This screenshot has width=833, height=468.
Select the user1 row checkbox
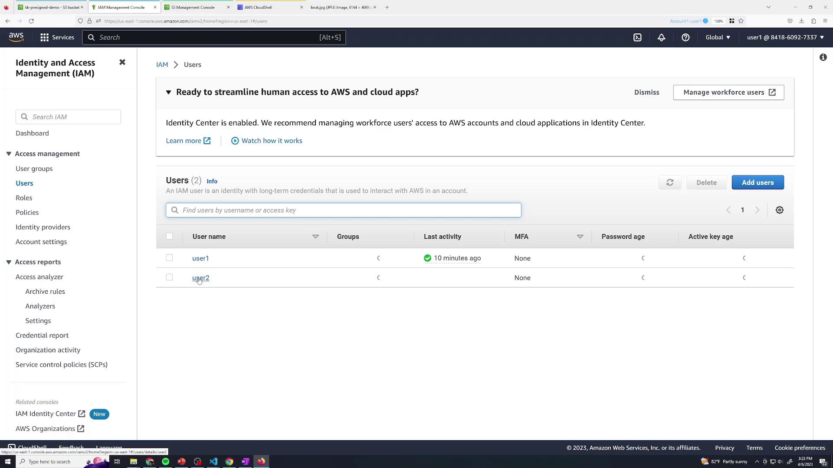pyautogui.click(x=169, y=258)
